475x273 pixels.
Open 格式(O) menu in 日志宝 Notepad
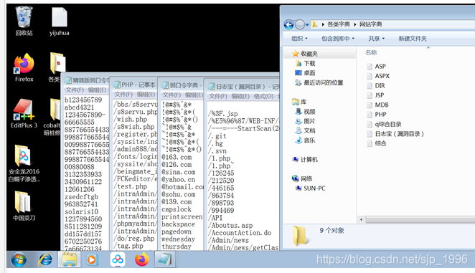pos(263,96)
